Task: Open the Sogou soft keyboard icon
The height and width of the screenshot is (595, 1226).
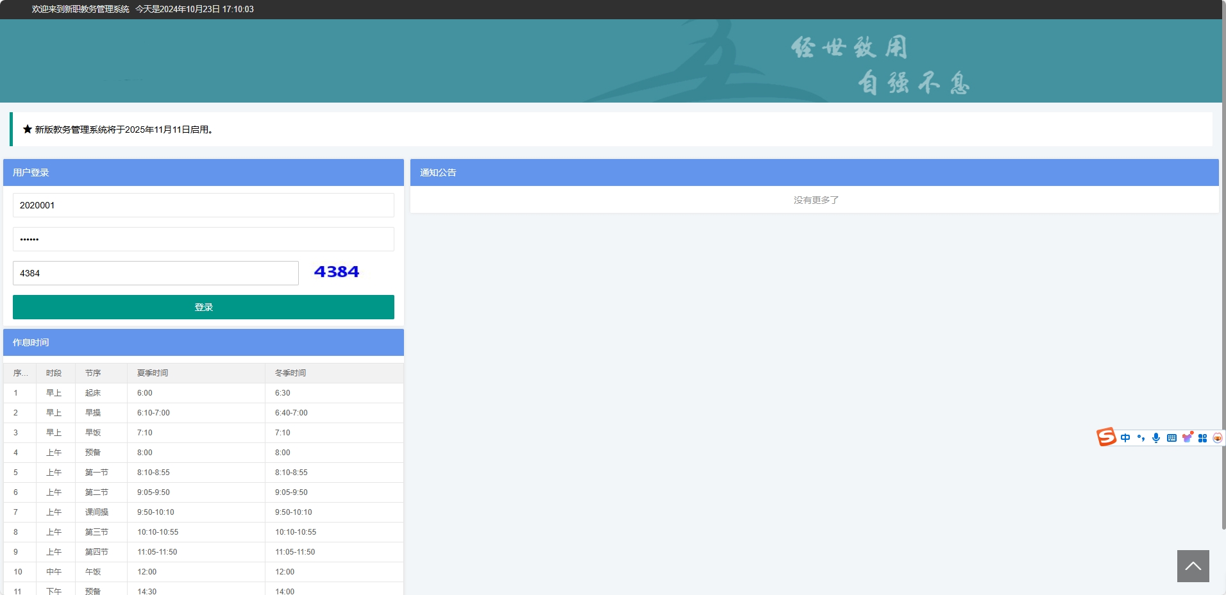Action: 1171,438
